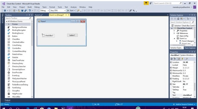Image resolution: width=198 pixels, height=109 pixels.
Task: Pick the ErrorProvider toolbox item
Action: point(17,72)
